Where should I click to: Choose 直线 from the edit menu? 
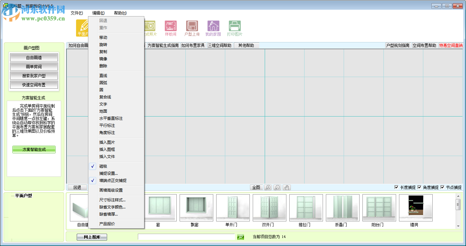pos(116,76)
